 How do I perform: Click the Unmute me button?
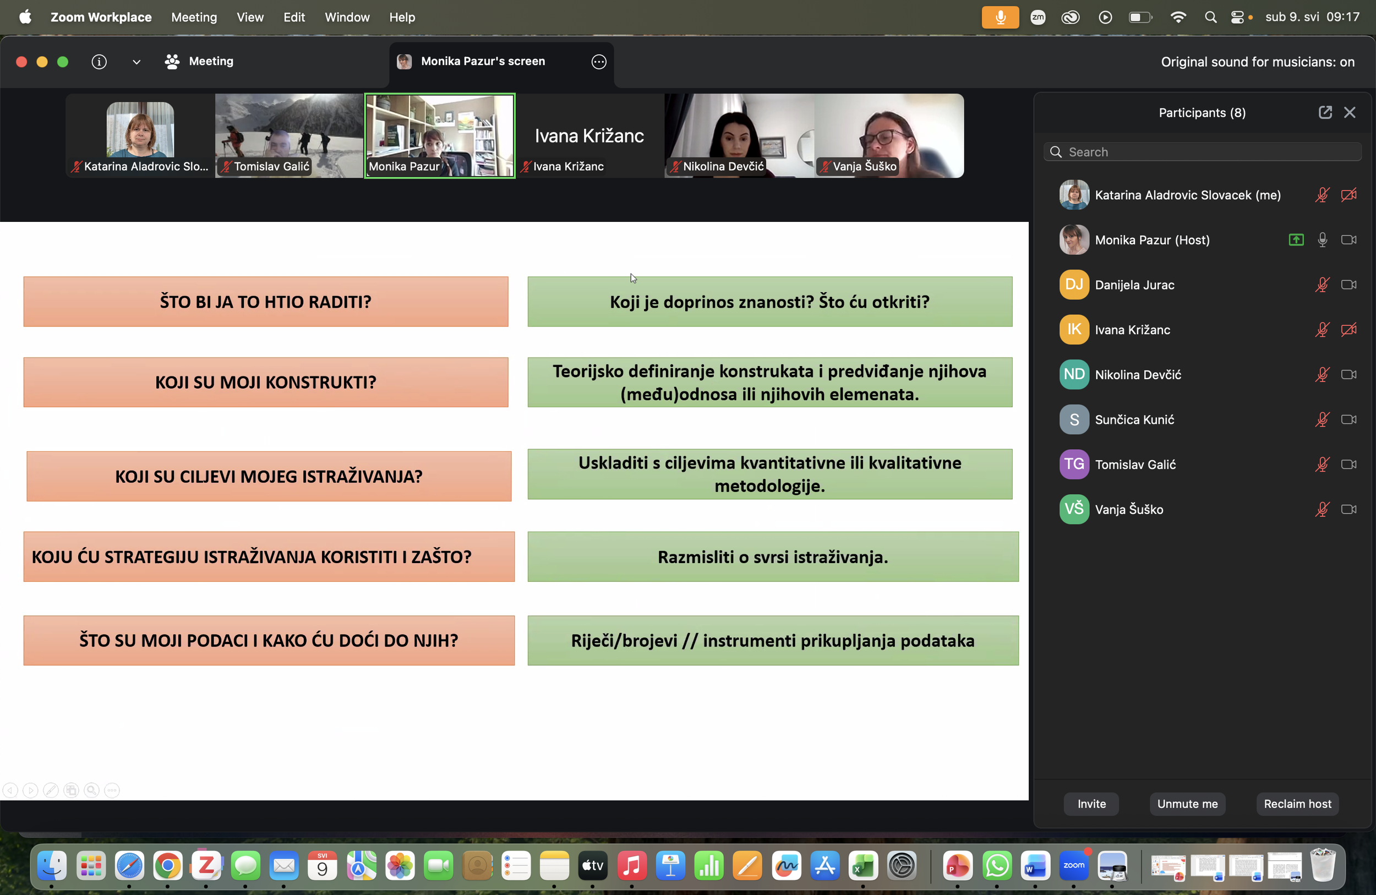coord(1187,804)
